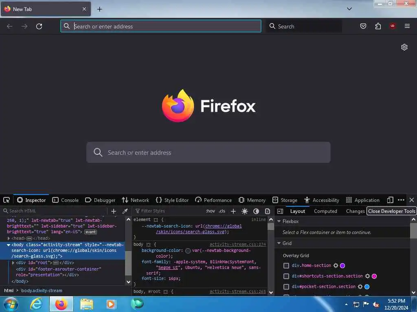Open the Inspector panel tab
The width and height of the screenshot is (417, 312).
(x=31, y=200)
